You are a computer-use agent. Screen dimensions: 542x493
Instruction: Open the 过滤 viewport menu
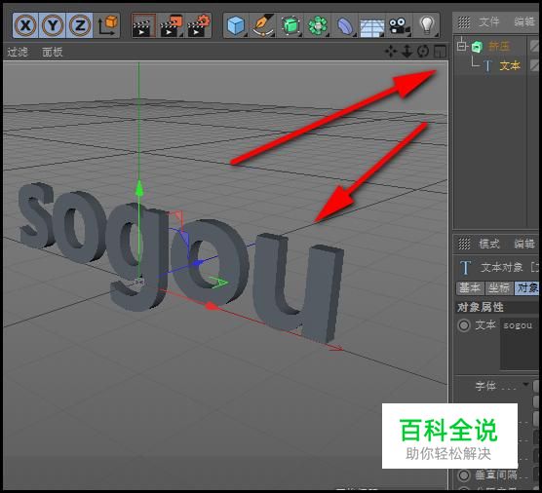pyautogui.click(x=18, y=52)
